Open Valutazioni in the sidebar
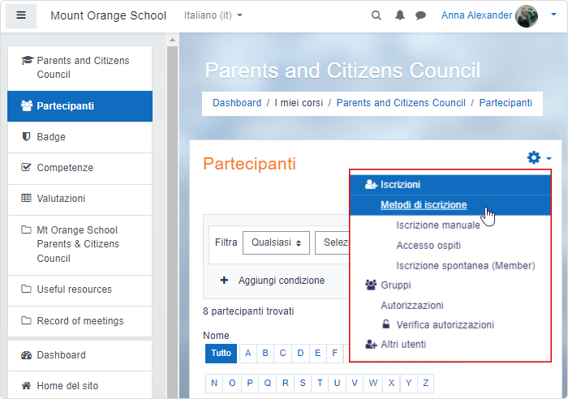 pyautogui.click(x=80, y=199)
